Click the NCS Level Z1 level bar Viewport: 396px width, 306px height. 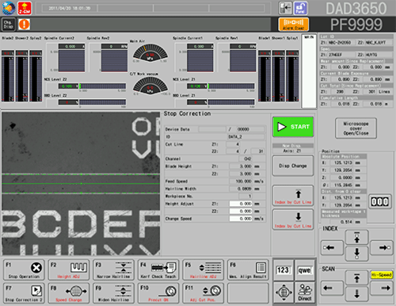pos(231,86)
